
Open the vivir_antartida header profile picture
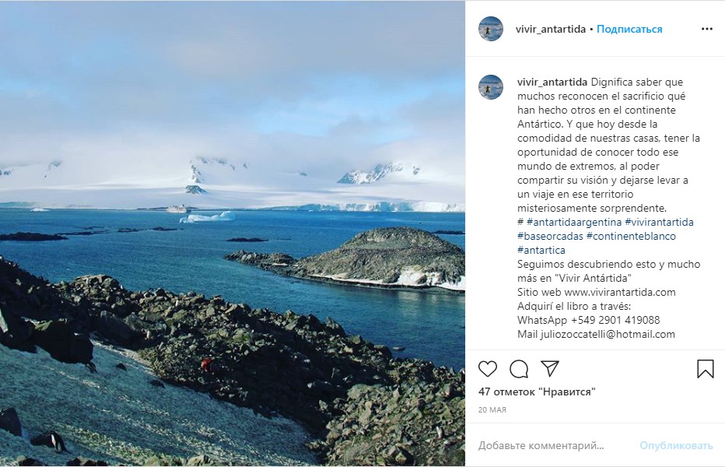click(491, 29)
